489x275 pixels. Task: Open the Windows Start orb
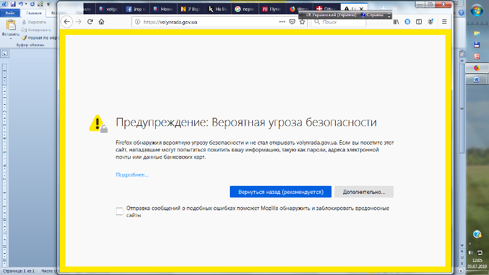click(477, 11)
